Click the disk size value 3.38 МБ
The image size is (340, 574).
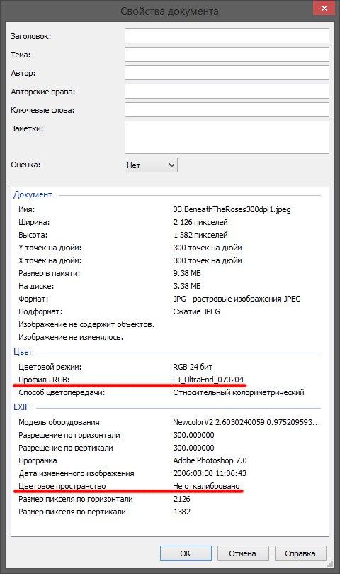coord(187,286)
